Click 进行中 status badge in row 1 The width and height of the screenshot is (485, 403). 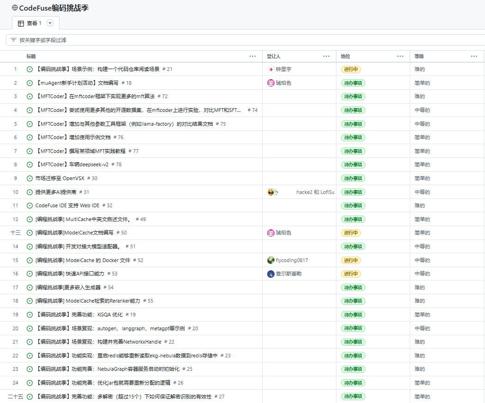[x=351, y=69]
